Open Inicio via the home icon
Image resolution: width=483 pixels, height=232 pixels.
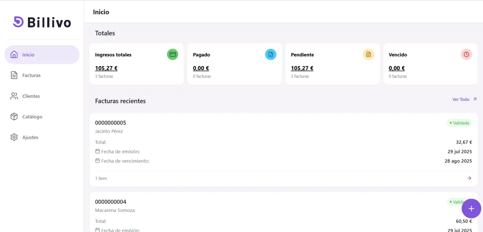tap(14, 55)
